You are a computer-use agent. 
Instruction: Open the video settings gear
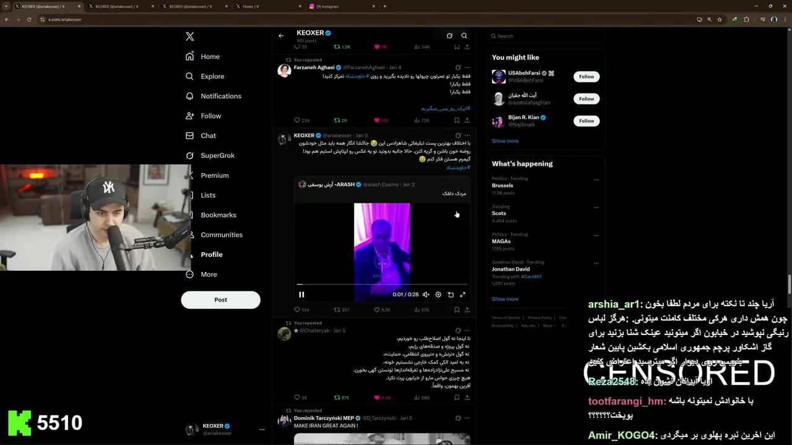pyautogui.click(x=438, y=295)
